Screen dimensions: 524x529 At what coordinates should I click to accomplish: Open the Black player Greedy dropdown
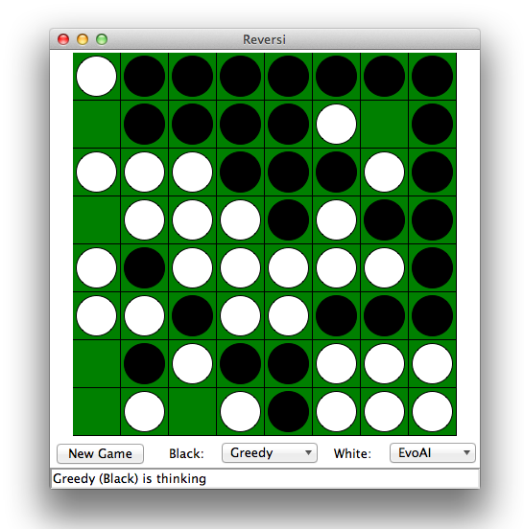tap(270, 452)
